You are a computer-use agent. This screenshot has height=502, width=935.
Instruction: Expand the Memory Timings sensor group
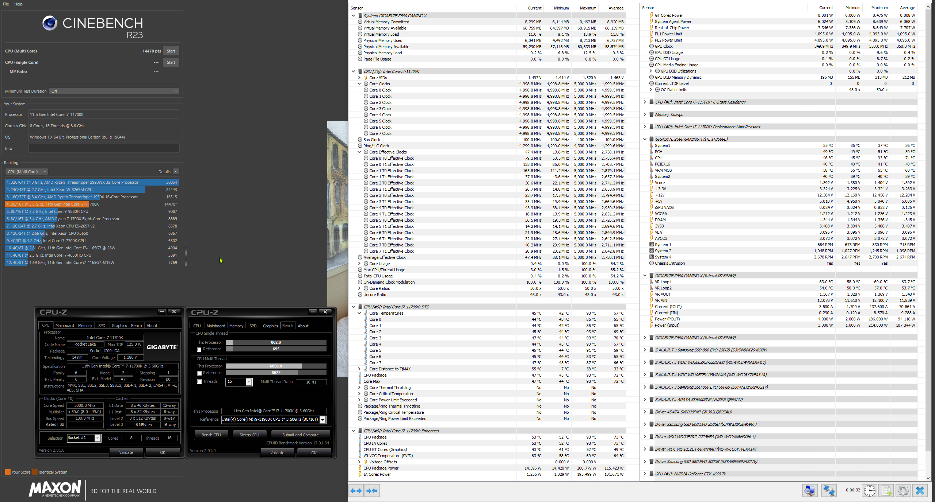pos(645,114)
